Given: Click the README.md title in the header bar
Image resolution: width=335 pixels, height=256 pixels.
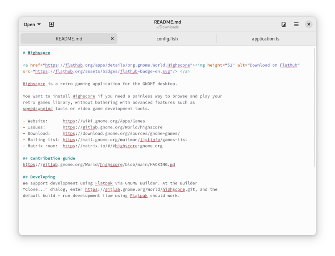Looking at the screenshot, I should 167,22.
